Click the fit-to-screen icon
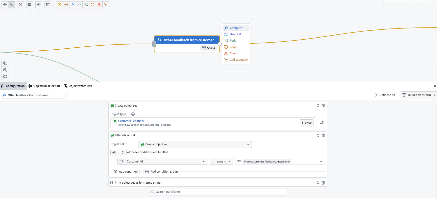The height and width of the screenshot is (198, 437). click(5, 76)
